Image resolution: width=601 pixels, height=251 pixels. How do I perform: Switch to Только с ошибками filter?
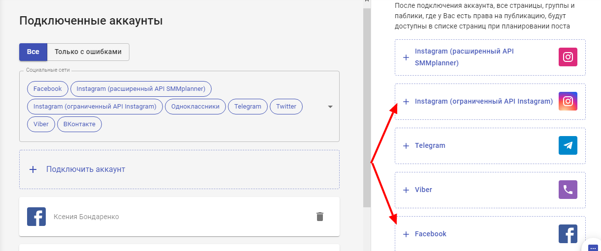88,52
